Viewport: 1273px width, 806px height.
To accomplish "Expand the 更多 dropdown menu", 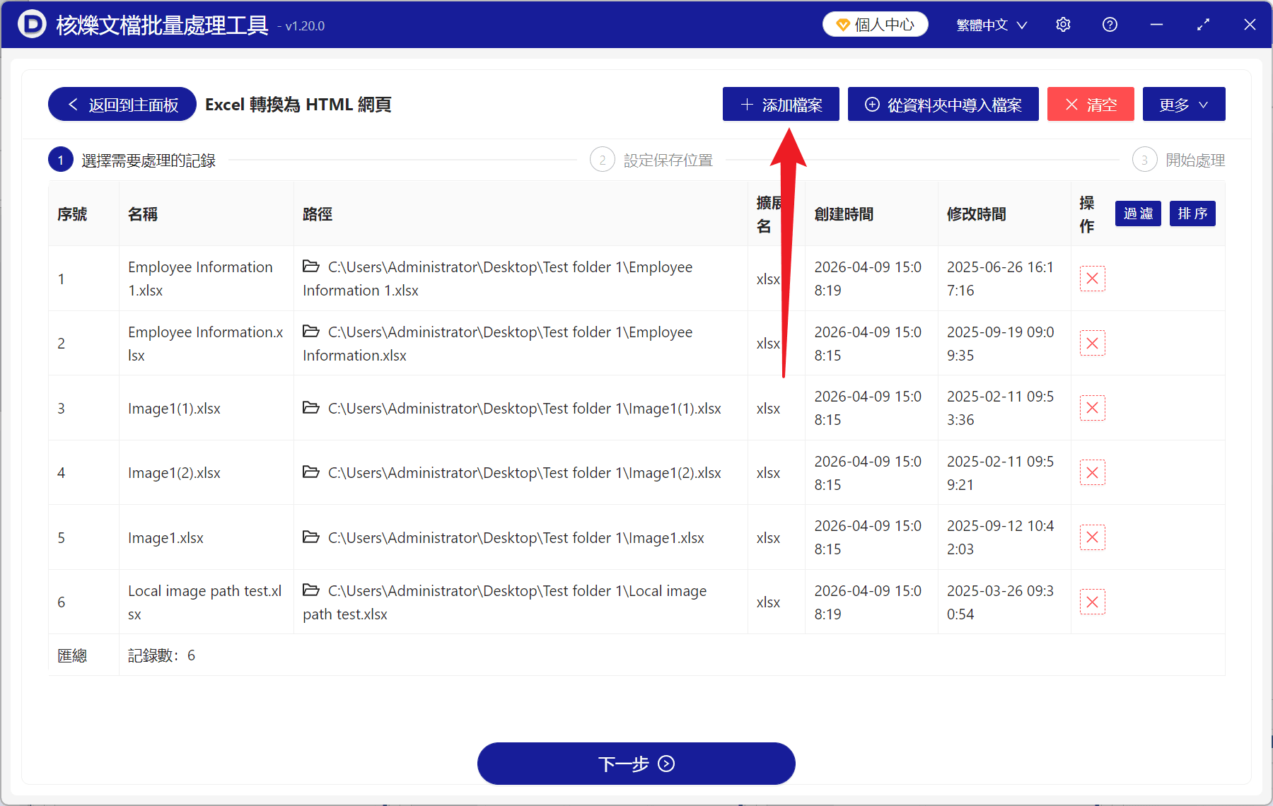I will point(1183,104).
